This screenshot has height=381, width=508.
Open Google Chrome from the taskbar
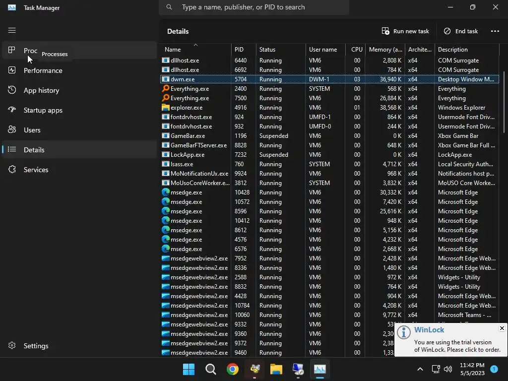[x=232, y=369]
